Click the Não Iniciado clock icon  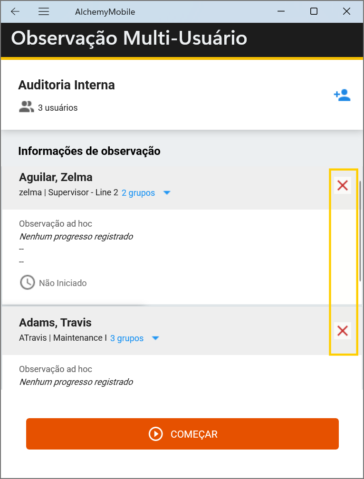pos(27,282)
